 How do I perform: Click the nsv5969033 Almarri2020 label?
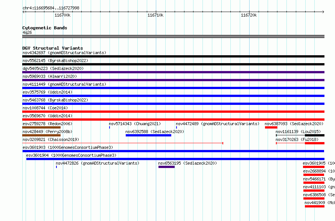pyautogui.click(x=50, y=76)
